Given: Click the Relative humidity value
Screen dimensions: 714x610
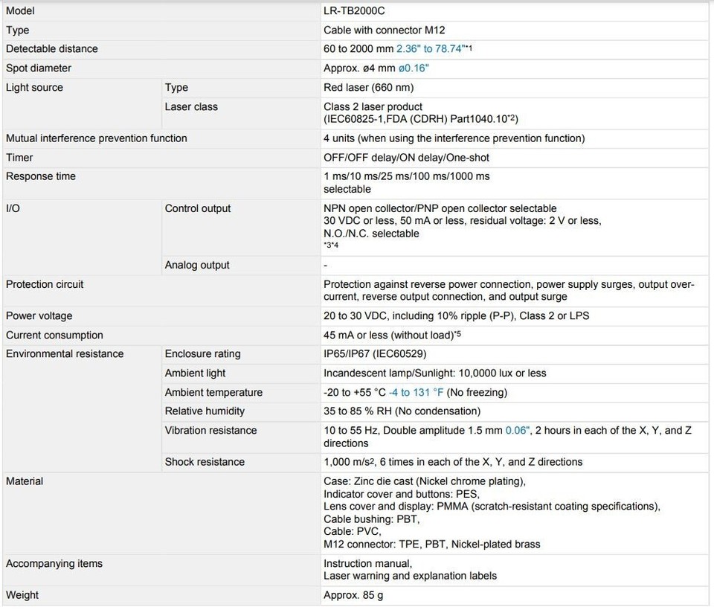Looking at the screenshot, I should click(x=402, y=411).
